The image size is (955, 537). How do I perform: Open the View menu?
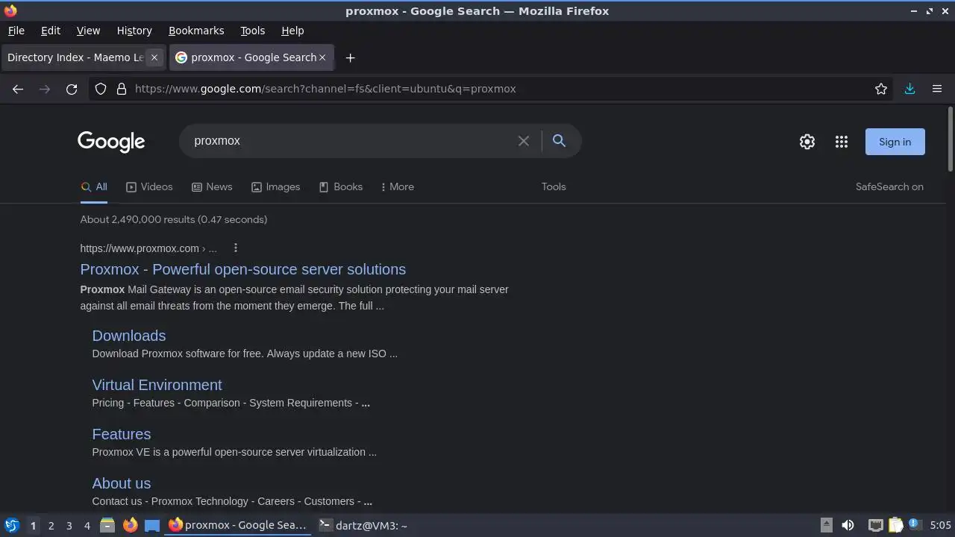(x=88, y=31)
